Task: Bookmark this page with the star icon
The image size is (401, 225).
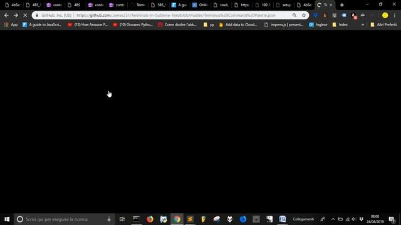Action: [x=304, y=15]
